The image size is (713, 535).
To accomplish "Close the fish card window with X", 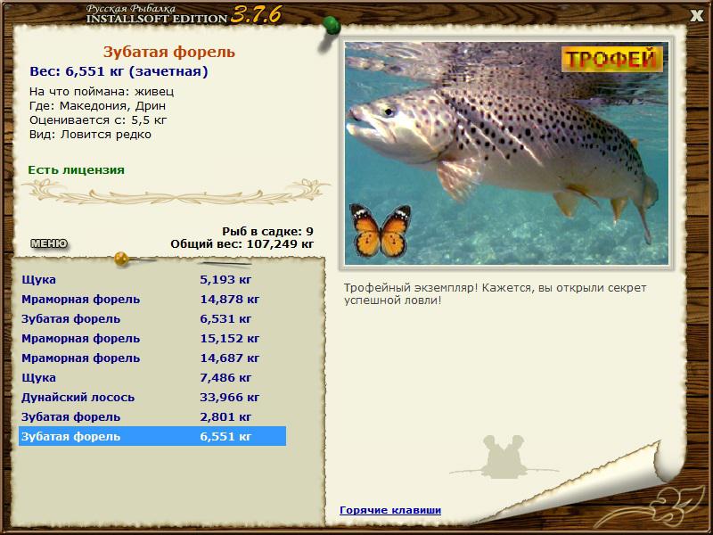I will pyautogui.click(x=696, y=16).
